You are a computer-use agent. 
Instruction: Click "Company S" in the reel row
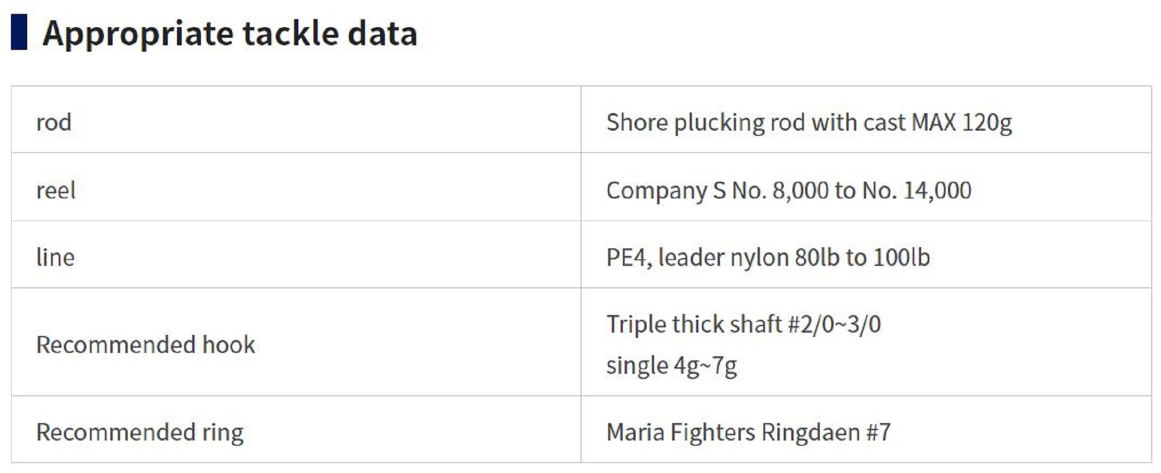pyautogui.click(x=666, y=190)
